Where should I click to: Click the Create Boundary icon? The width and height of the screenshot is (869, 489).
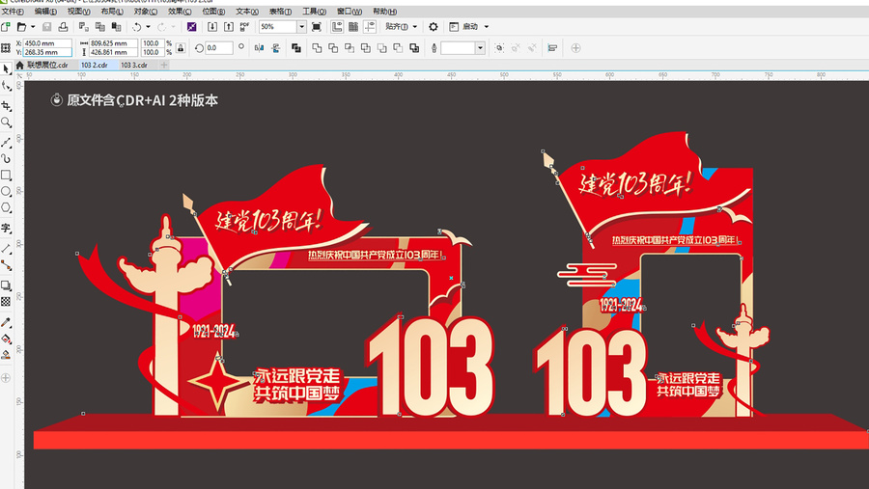(414, 48)
